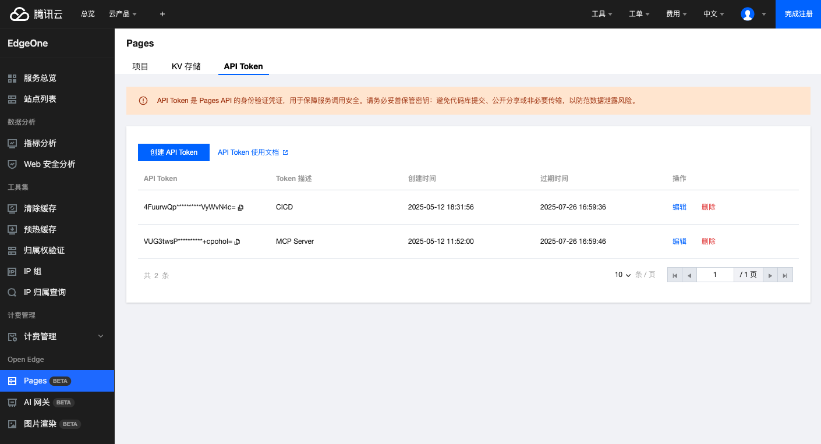This screenshot has width=821, height=444.
Task: Click the BETA badge next to AI 网关
Action: click(x=63, y=403)
